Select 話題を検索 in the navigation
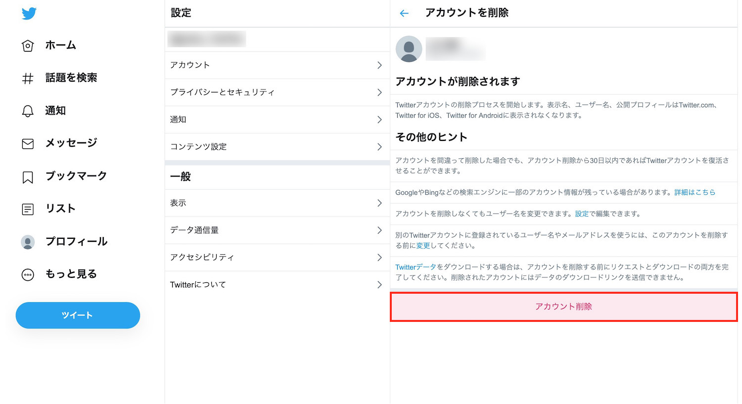Image resolution: width=742 pixels, height=404 pixels. pyautogui.click(x=71, y=78)
